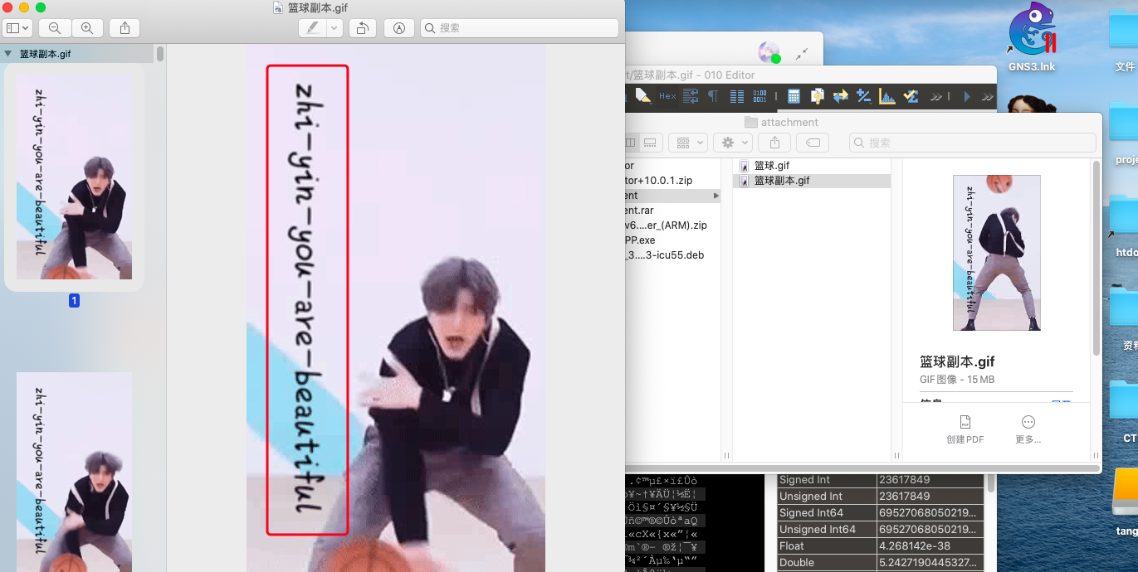The height and width of the screenshot is (572, 1138).
Task: Click 创建 PDF in Finder preview pane
Action: pos(965,429)
